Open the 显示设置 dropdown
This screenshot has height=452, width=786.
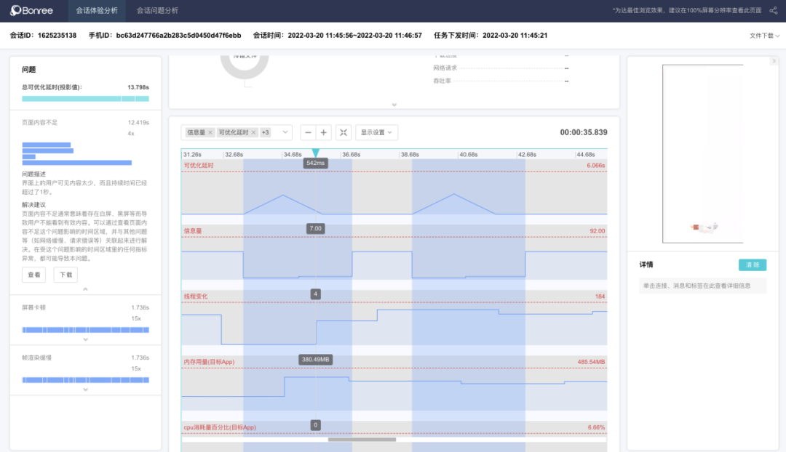click(x=376, y=132)
